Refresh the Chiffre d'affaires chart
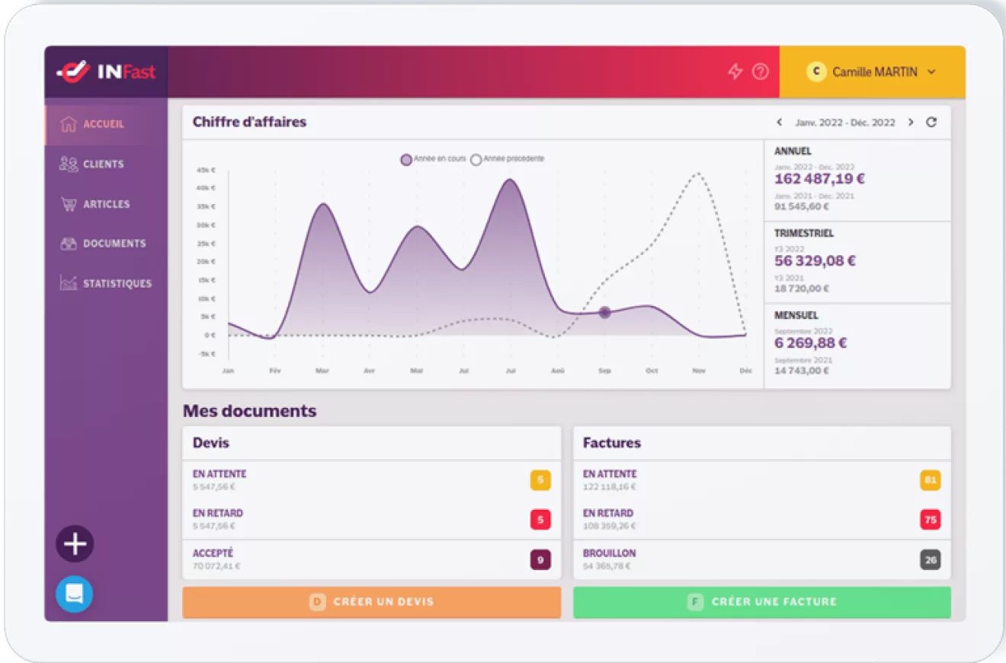The image size is (1006, 663). pos(931,122)
